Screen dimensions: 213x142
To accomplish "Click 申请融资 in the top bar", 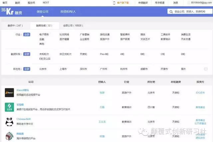I will point(143,3).
